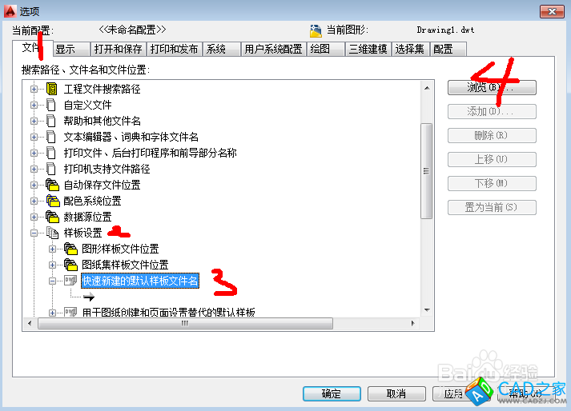Viewport: 571px width, 411px height.
Task: Open the 三维建模 tab
Action: tap(368, 49)
